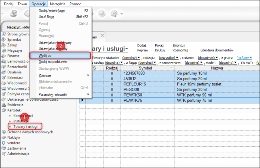
Task: Open the Polityka cenowa module
Action: pyautogui.click(x=15, y=94)
